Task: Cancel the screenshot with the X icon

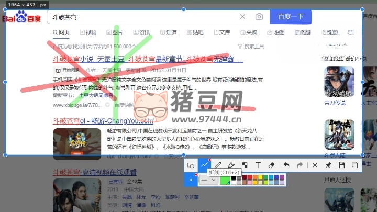Action: click(x=315, y=165)
